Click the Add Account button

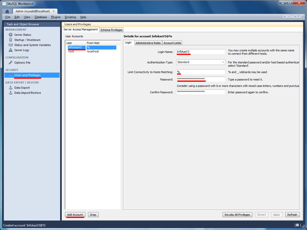[75, 214]
